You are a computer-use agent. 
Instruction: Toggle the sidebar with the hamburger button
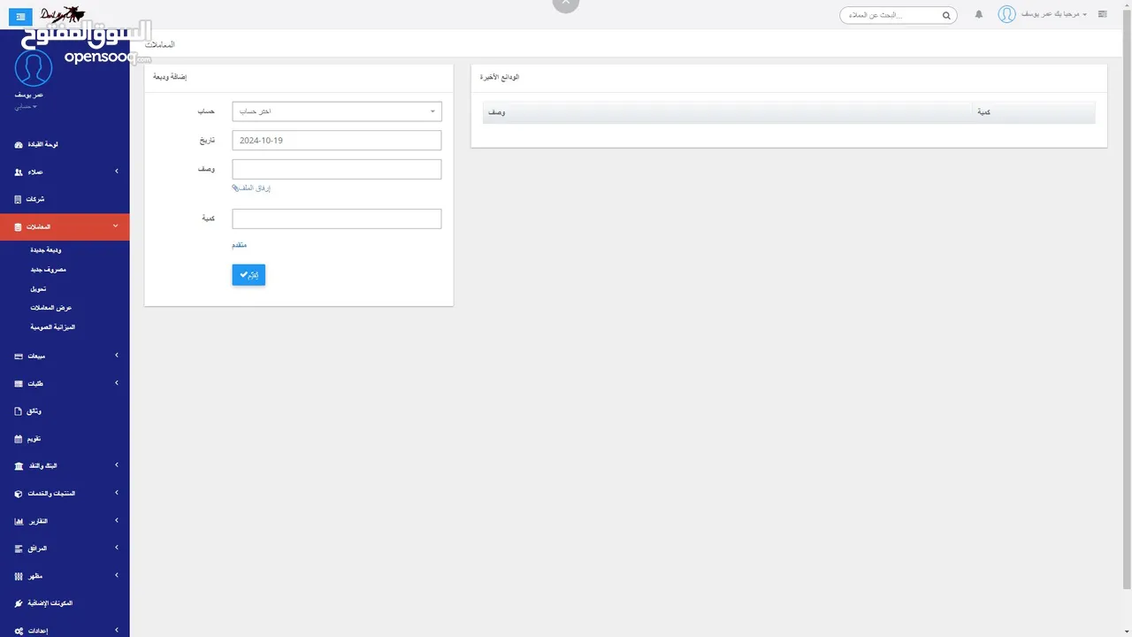point(20,17)
